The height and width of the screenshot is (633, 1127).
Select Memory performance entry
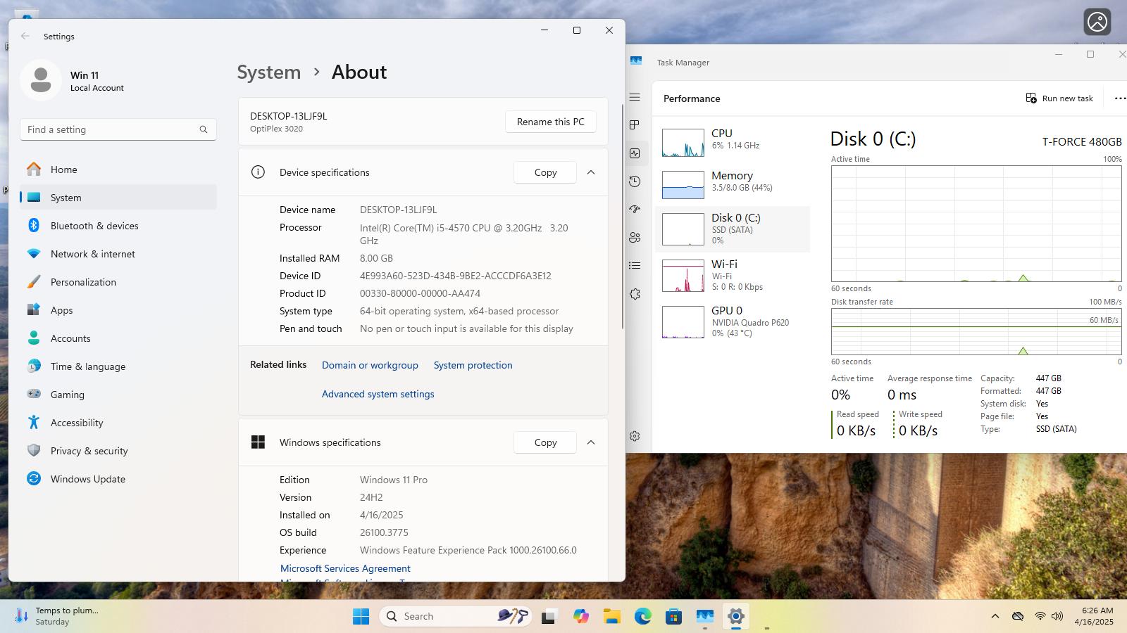[733, 184]
